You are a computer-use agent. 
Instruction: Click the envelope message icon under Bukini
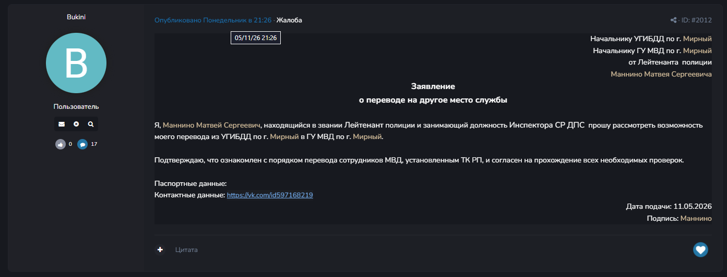tap(62, 124)
